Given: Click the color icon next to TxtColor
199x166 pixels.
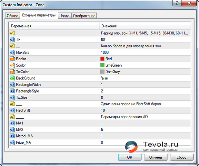Looking at the screenshot, I should coord(12,72).
